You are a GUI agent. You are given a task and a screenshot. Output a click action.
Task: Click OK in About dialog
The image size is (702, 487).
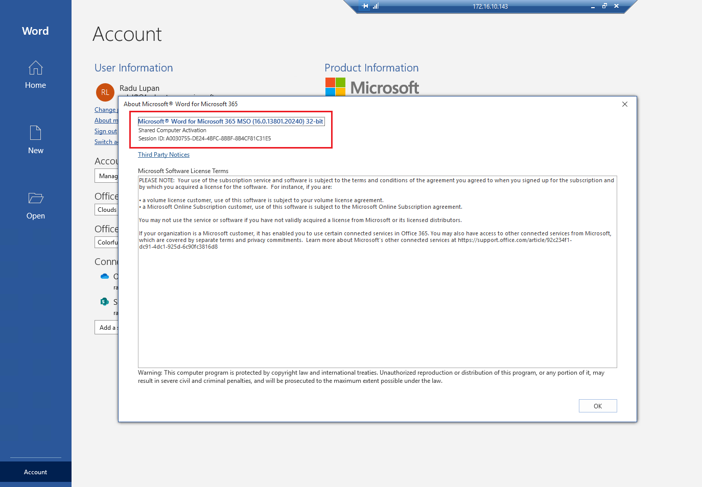click(x=598, y=406)
